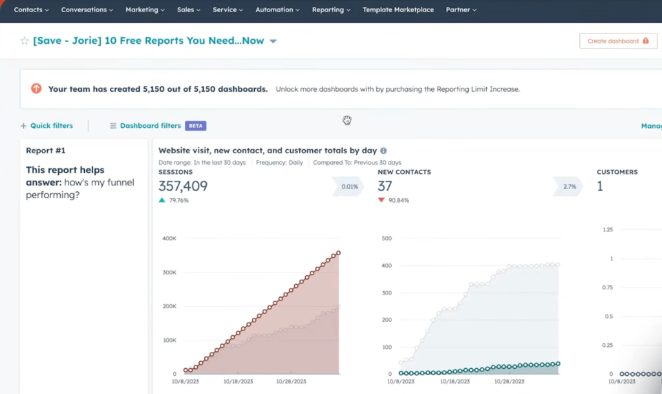662x394 pixels.
Task: Open the Partner menu
Action: tap(461, 10)
